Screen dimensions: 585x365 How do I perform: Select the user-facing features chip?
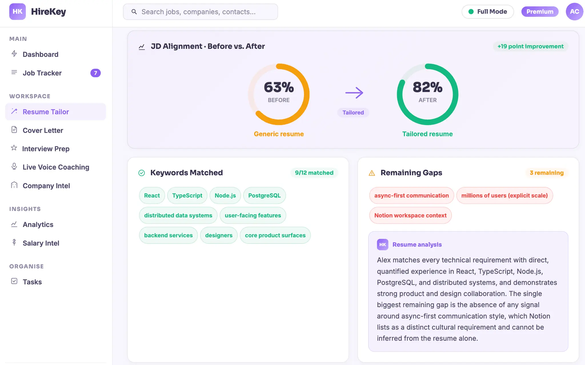(253, 216)
